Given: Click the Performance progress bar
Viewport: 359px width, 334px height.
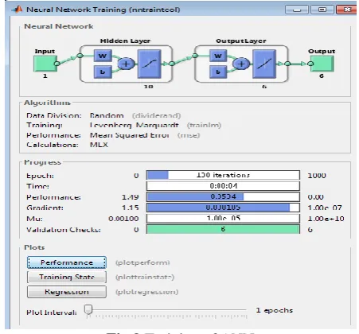Looking at the screenshot, I should pyautogui.click(x=223, y=196).
